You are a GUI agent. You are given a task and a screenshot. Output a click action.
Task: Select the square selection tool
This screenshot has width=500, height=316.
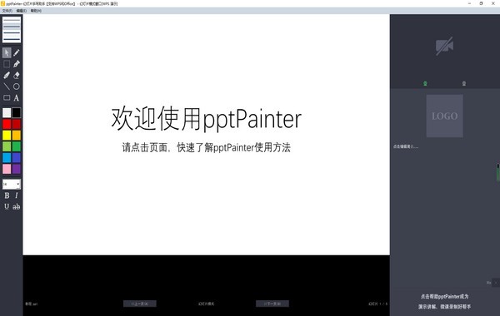tap(7, 64)
